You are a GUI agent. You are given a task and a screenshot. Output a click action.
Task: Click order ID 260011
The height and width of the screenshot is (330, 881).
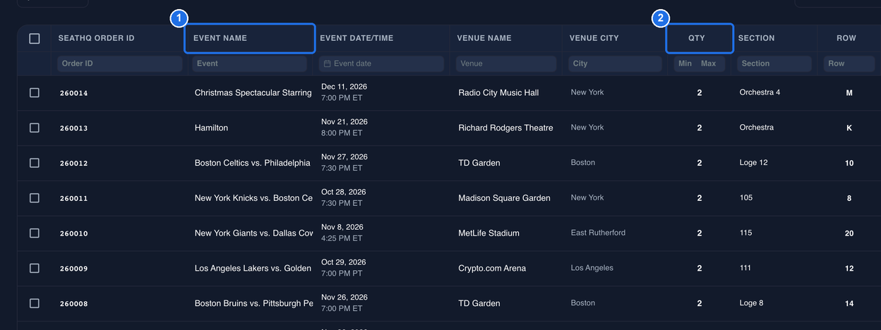point(74,199)
